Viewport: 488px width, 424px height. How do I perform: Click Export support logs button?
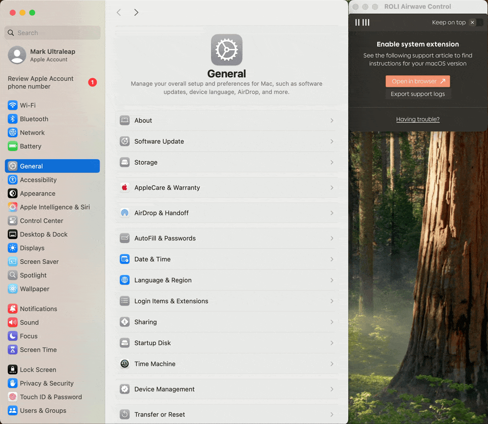418,94
